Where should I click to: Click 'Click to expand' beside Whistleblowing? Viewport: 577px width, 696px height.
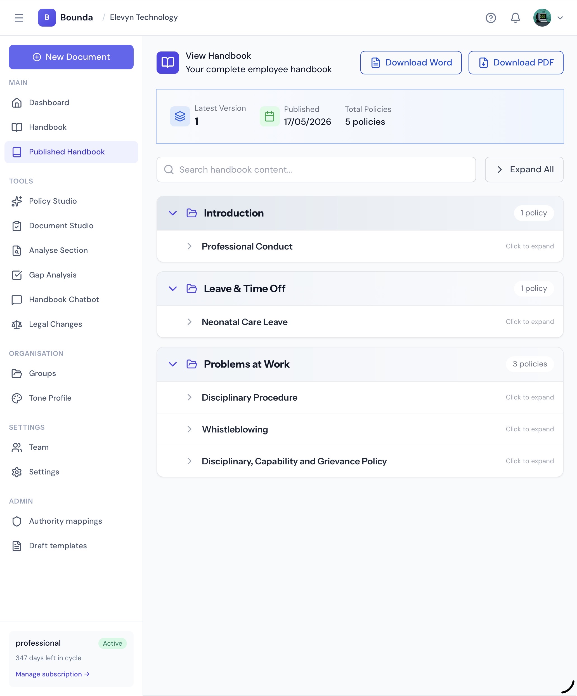point(530,429)
